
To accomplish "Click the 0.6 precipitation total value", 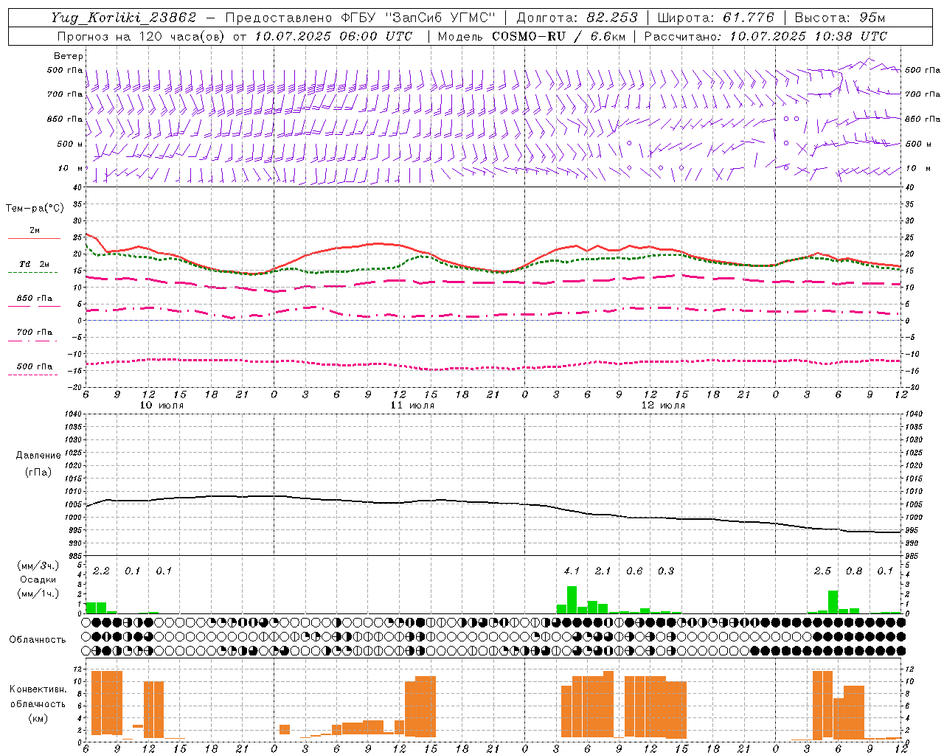I will pyautogui.click(x=634, y=571).
